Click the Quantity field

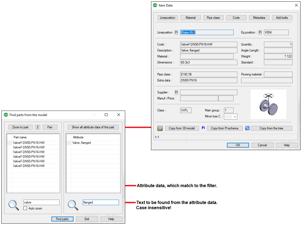(x=278, y=44)
